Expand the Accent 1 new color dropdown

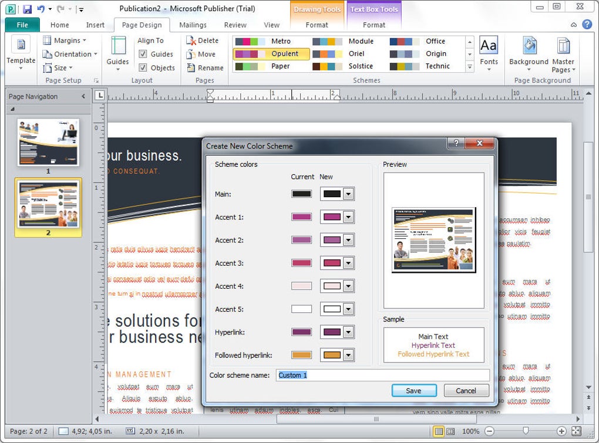point(348,217)
